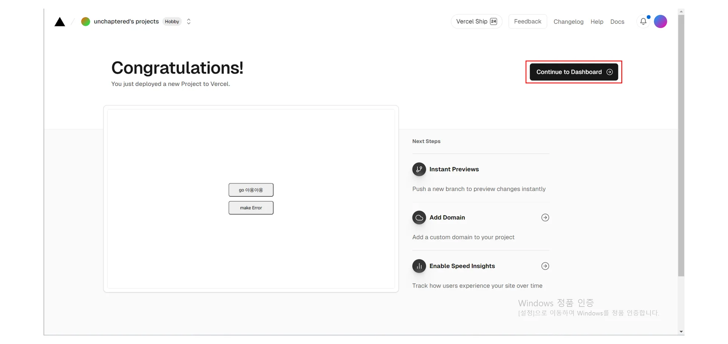Click the deployment preview thumbnail
This screenshot has width=728, height=344.
(x=251, y=199)
